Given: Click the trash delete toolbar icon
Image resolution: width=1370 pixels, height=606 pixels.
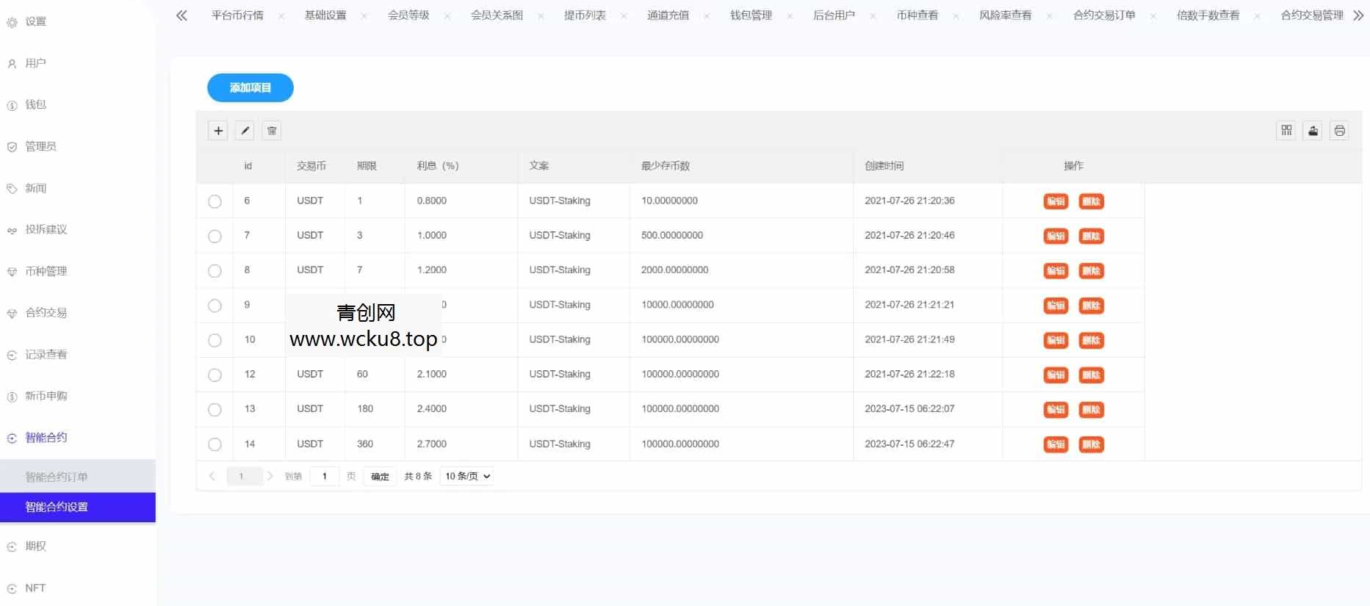Looking at the screenshot, I should pos(272,131).
